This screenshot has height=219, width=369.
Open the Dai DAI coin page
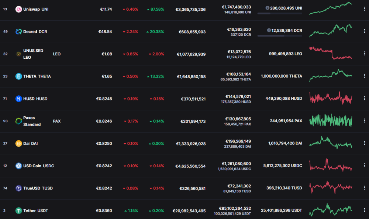(30, 143)
